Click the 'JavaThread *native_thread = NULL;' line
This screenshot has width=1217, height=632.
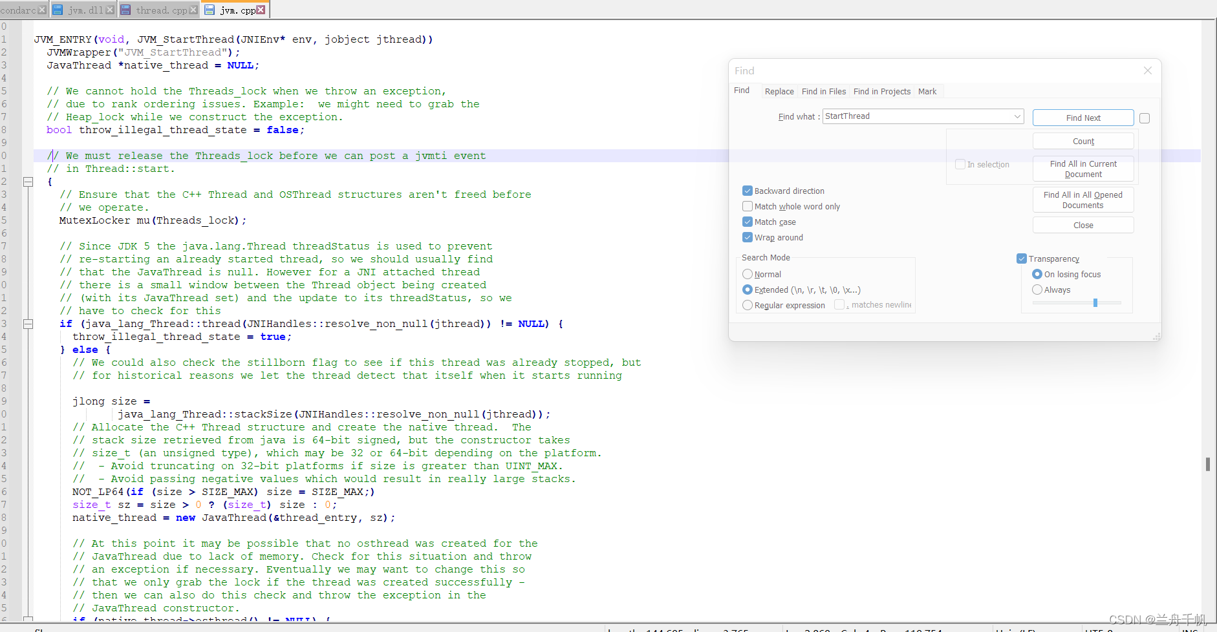point(153,65)
